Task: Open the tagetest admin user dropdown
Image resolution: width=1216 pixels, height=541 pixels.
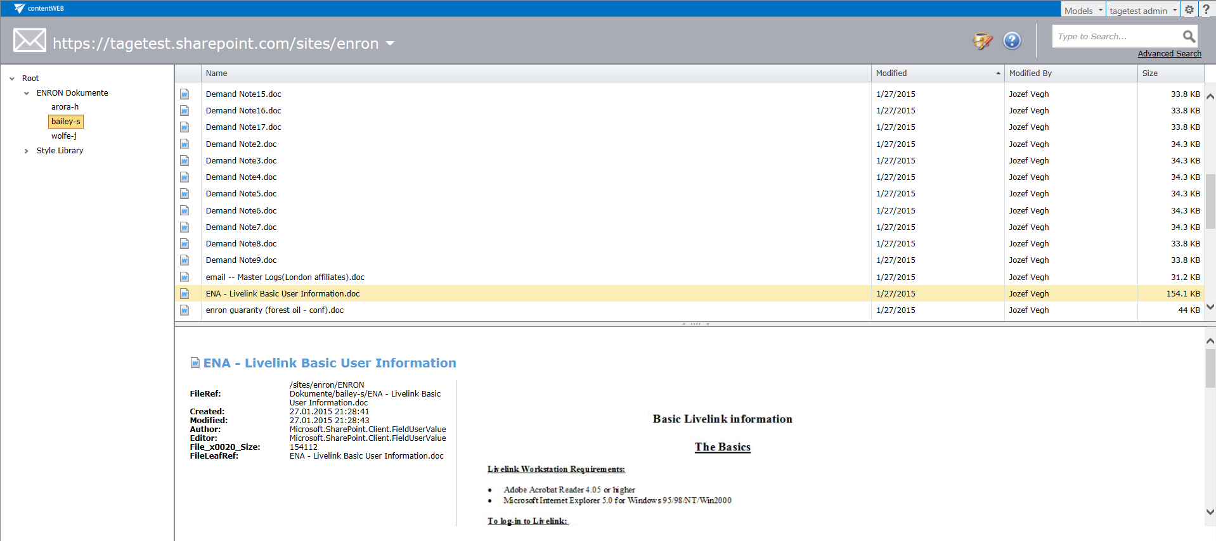Action: tap(1143, 10)
